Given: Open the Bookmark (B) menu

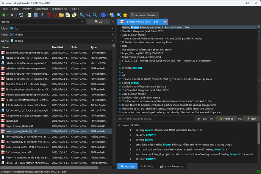Looking at the screenshot, I should click(59, 8).
